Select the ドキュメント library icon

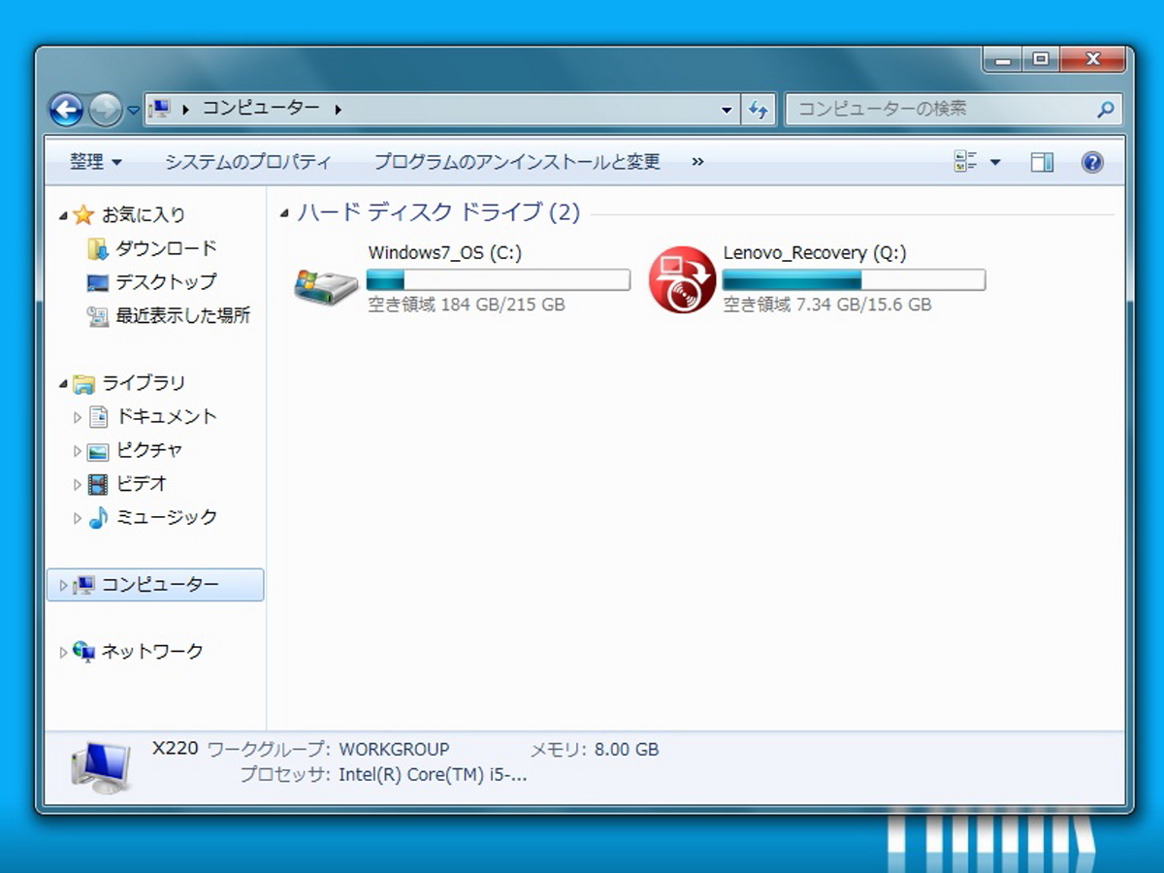coord(98,417)
